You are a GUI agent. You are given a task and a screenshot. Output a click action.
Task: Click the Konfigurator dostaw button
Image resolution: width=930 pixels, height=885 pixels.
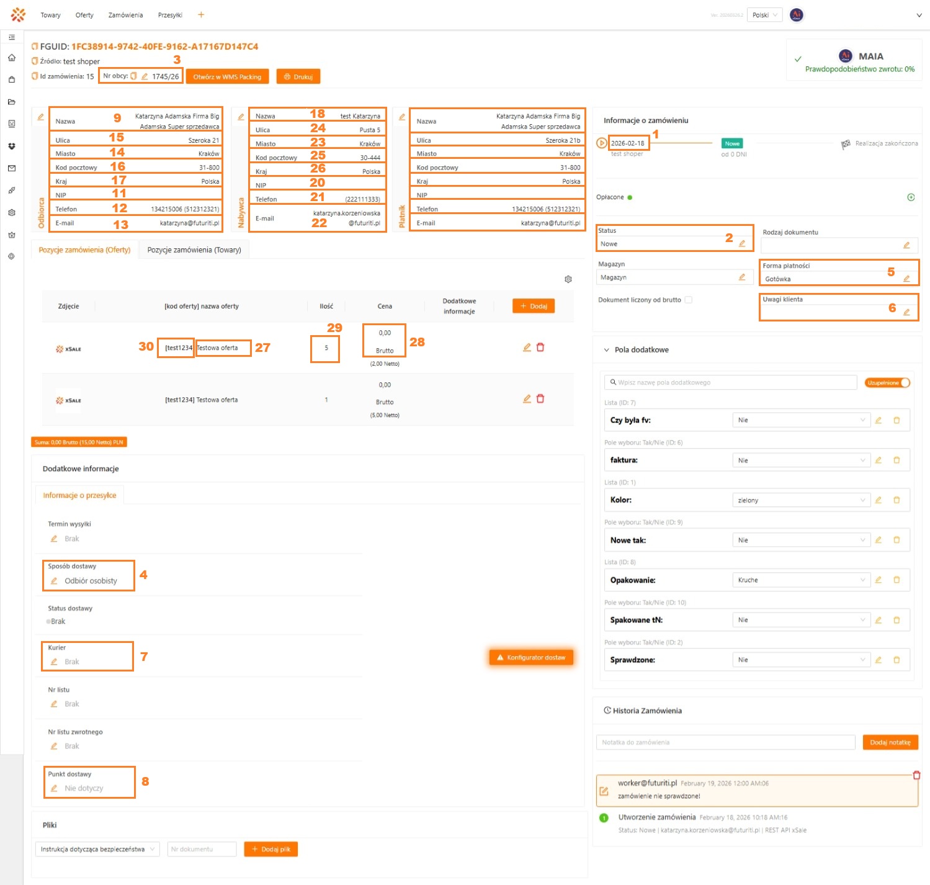(531, 657)
